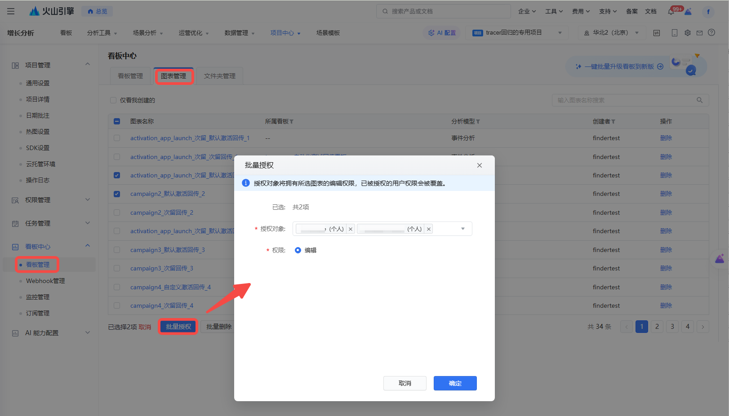Image resolution: width=729 pixels, height=416 pixels.
Task: Go to page 3 in pagination
Action: pyautogui.click(x=672, y=327)
